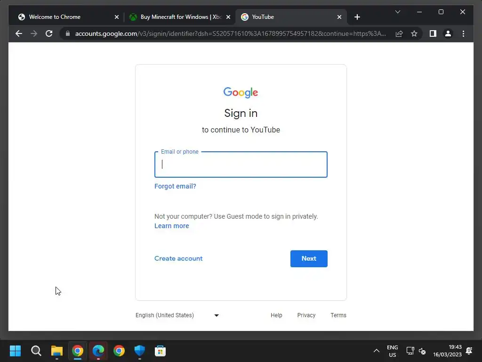Reload the current page
Viewport: 482px width, 362px height.
click(49, 33)
